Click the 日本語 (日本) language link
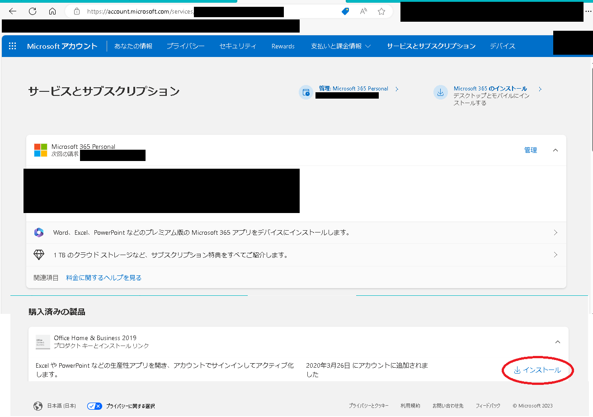 click(x=61, y=406)
